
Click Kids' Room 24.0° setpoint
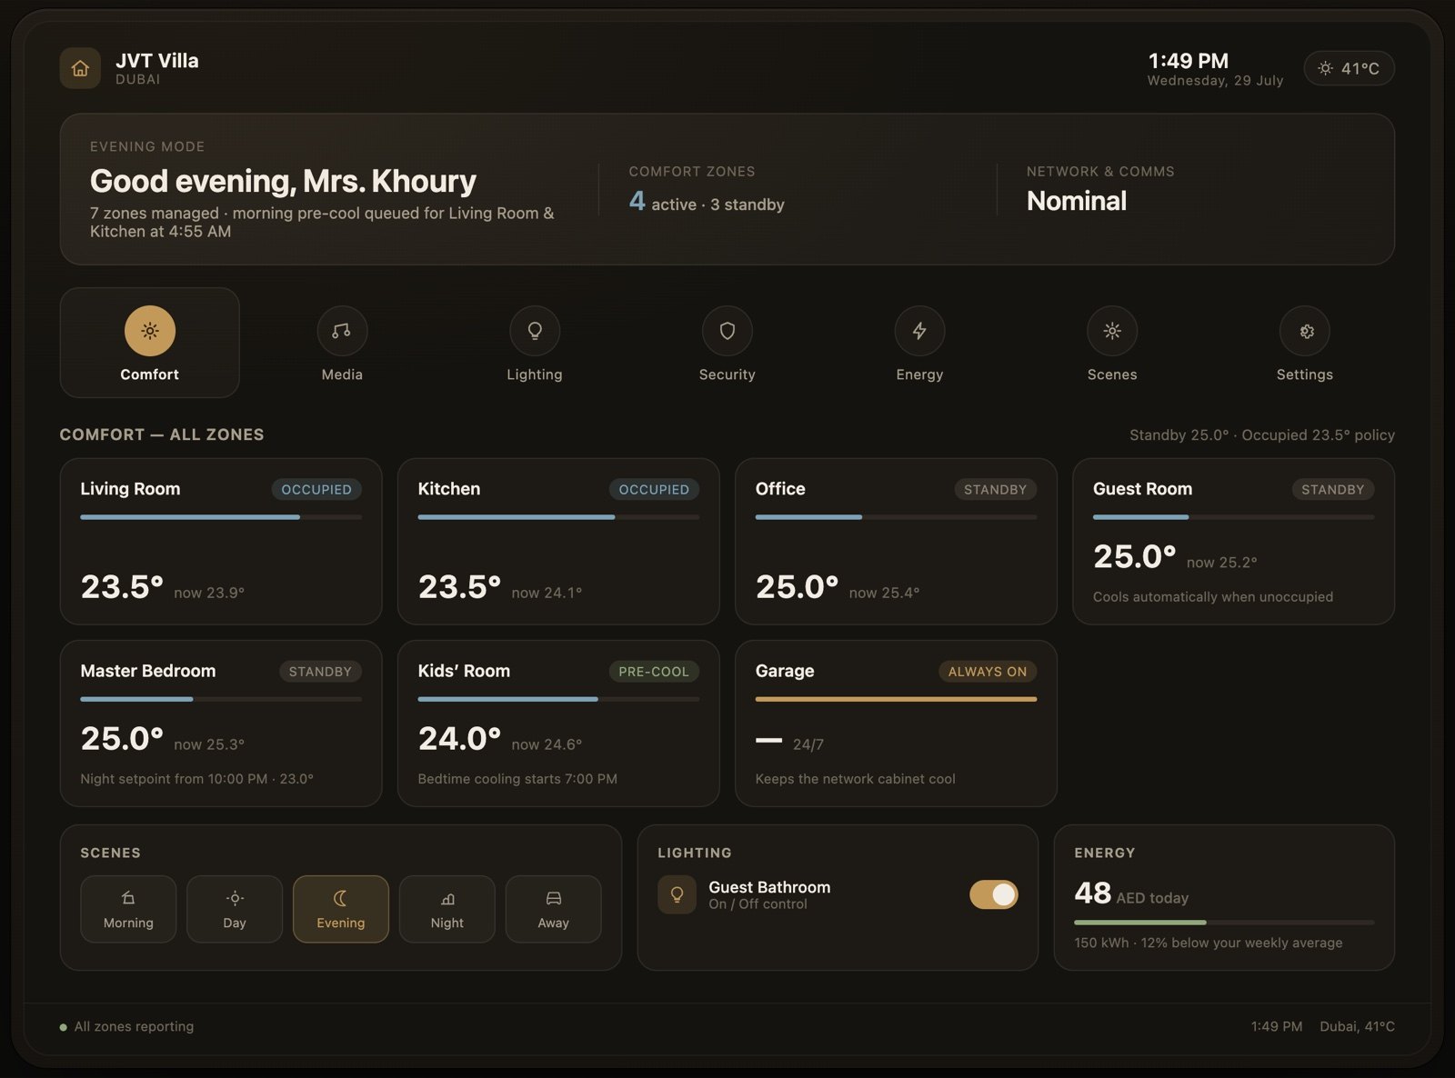tap(459, 738)
